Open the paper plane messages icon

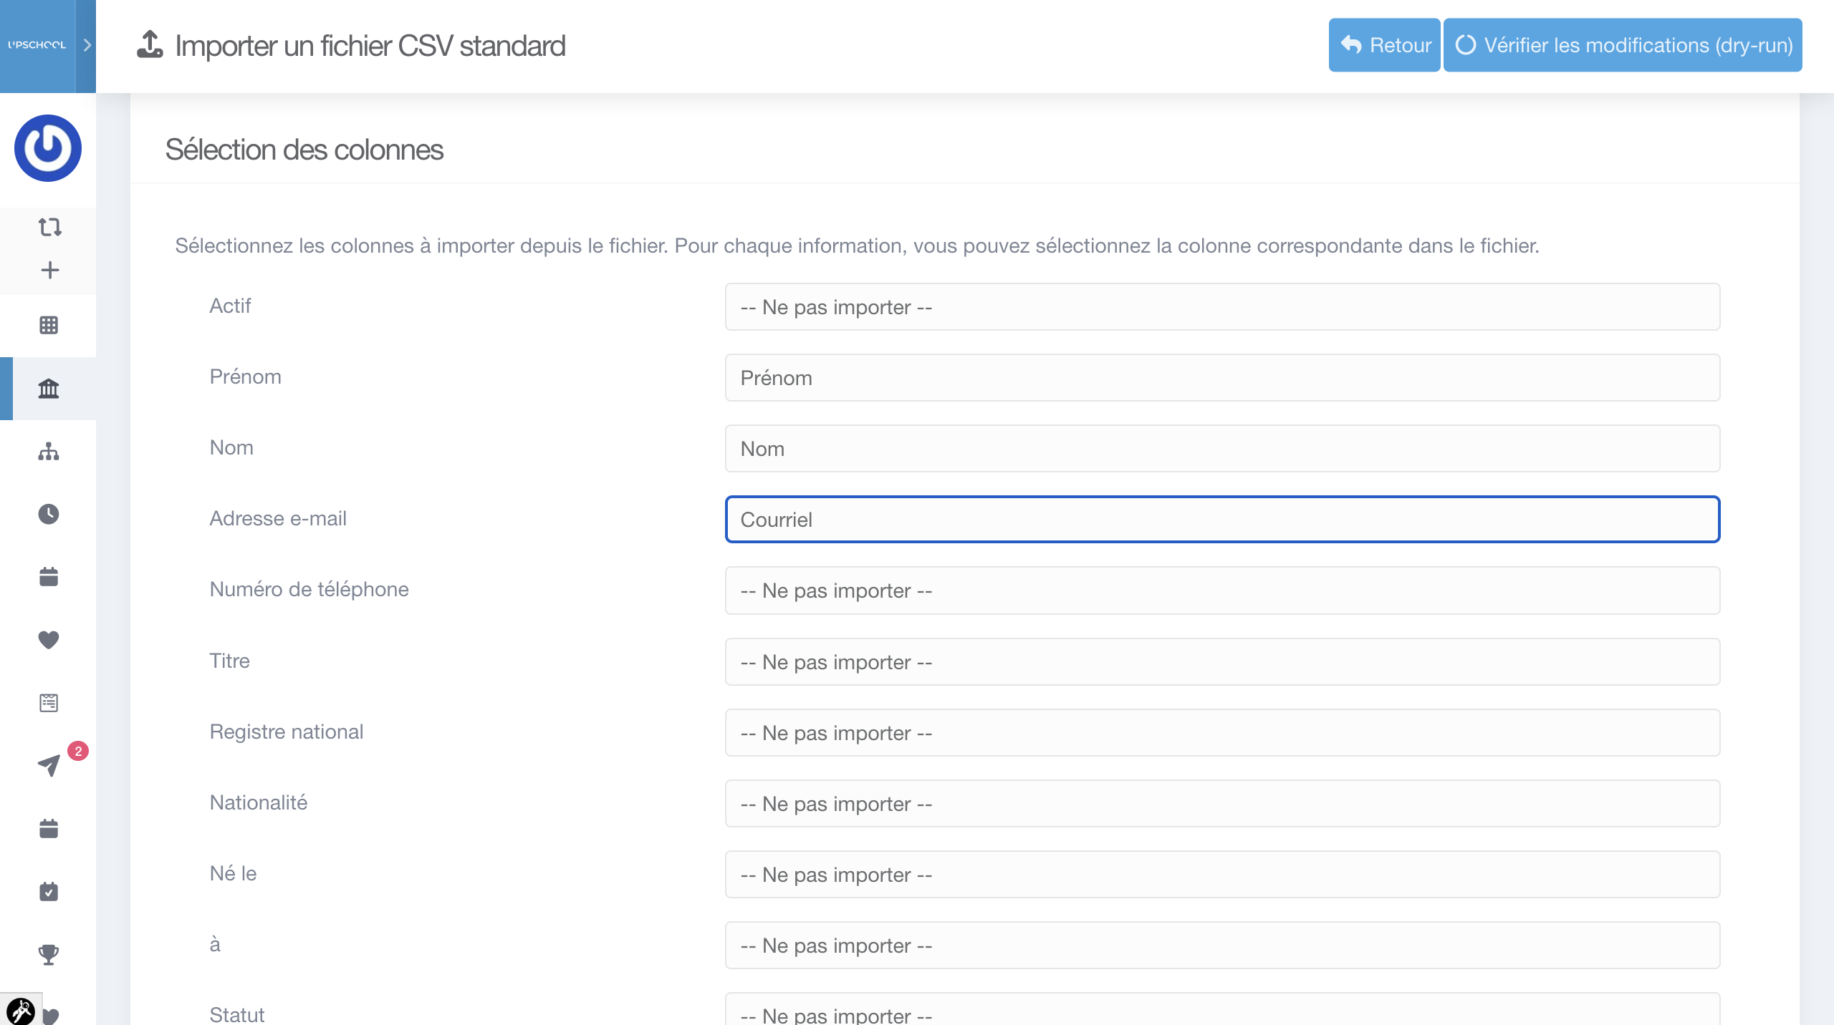coord(49,765)
